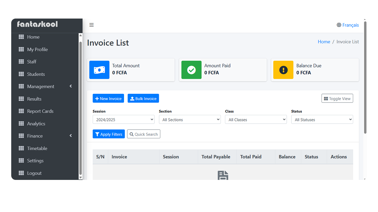Click the globe language icon
Image resolution: width=378 pixels, height=212 pixels.
(339, 25)
